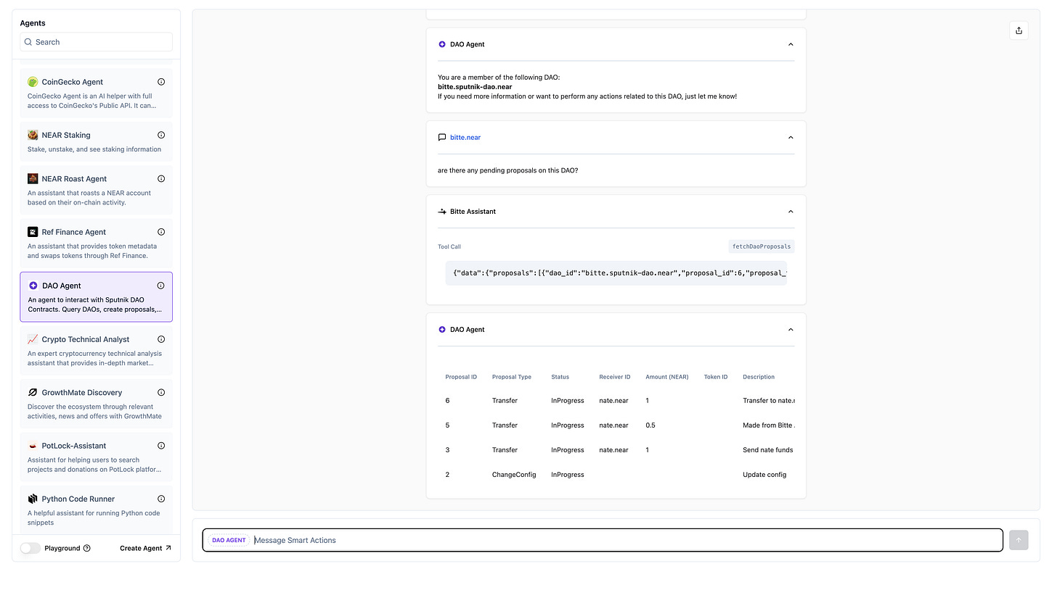Click the Tool Call label
The width and height of the screenshot is (1057, 590).
[x=449, y=246]
